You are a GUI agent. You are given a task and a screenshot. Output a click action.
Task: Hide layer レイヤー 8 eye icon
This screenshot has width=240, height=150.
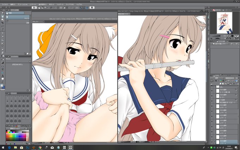pyautogui.click(x=212, y=122)
